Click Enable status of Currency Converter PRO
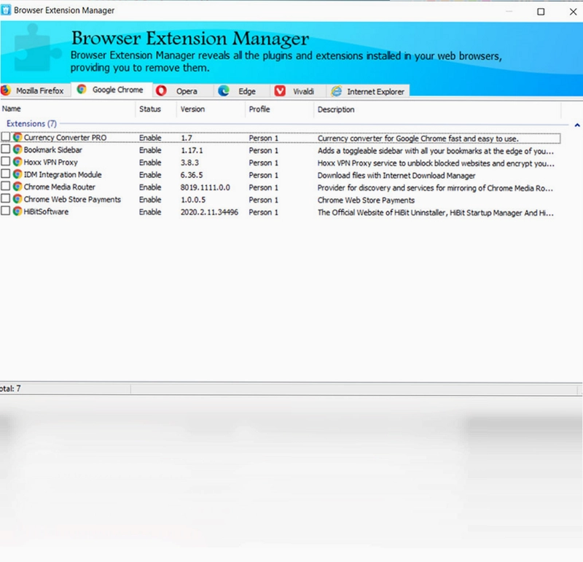Viewport: 583px width, 562px height. [150, 138]
